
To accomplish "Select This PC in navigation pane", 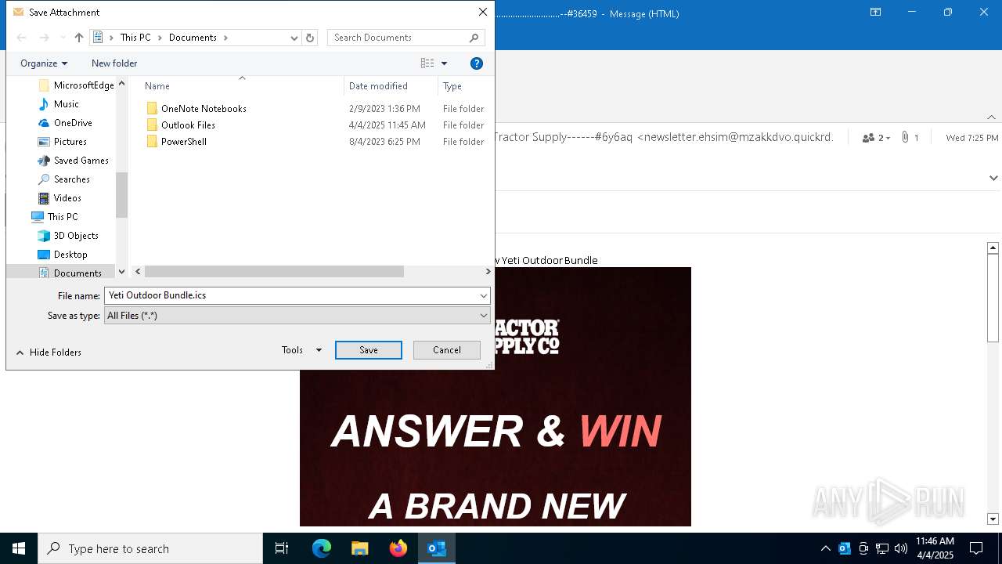I will (x=55, y=217).
